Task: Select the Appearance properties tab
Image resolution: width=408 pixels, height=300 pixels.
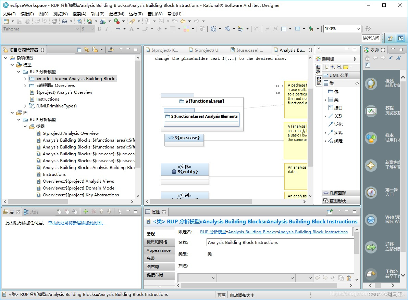Action: point(159,250)
